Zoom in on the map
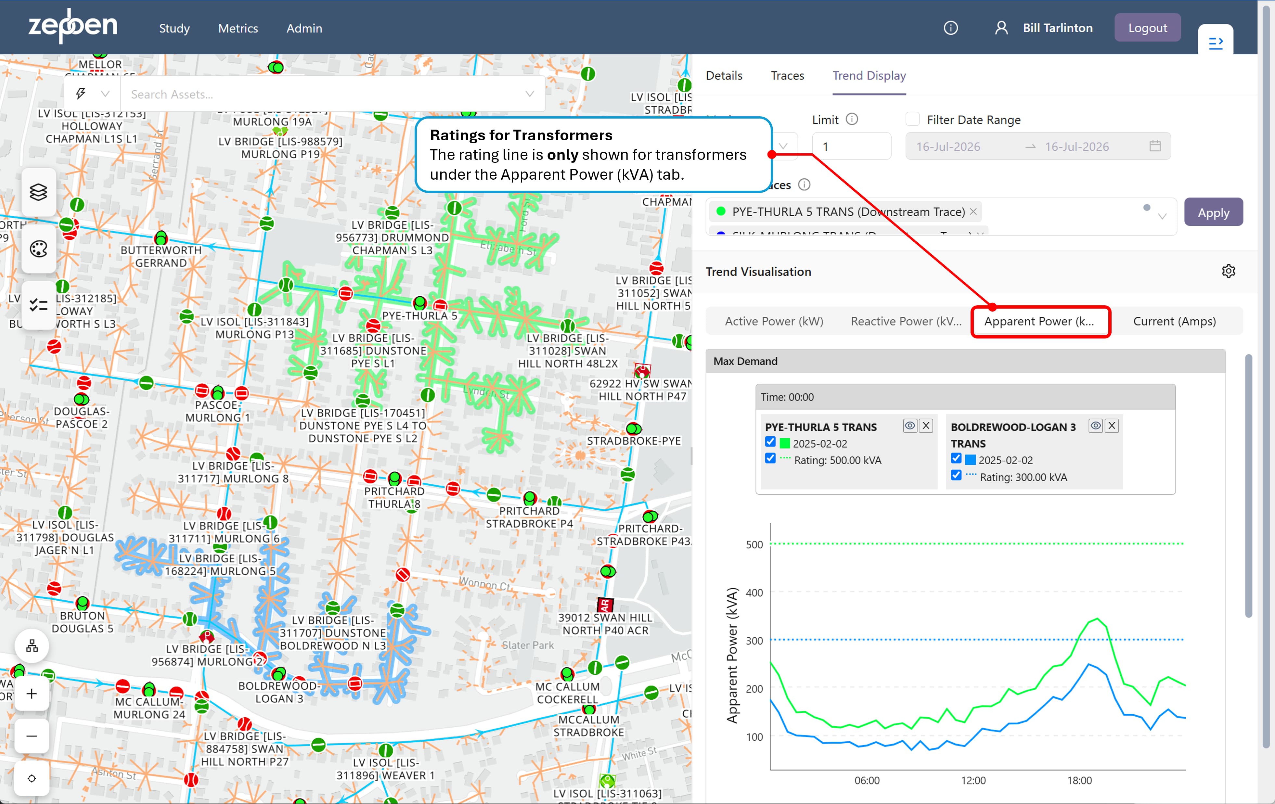The height and width of the screenshot is (804, 1275). [32, 693]
